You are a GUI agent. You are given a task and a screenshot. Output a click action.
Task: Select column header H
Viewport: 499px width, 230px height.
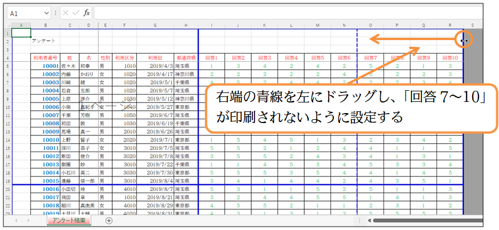185,26
